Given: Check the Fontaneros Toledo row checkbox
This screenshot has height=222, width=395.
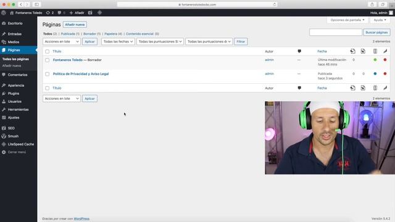Looking at the screenshot, I should click(x=47, y=60).
